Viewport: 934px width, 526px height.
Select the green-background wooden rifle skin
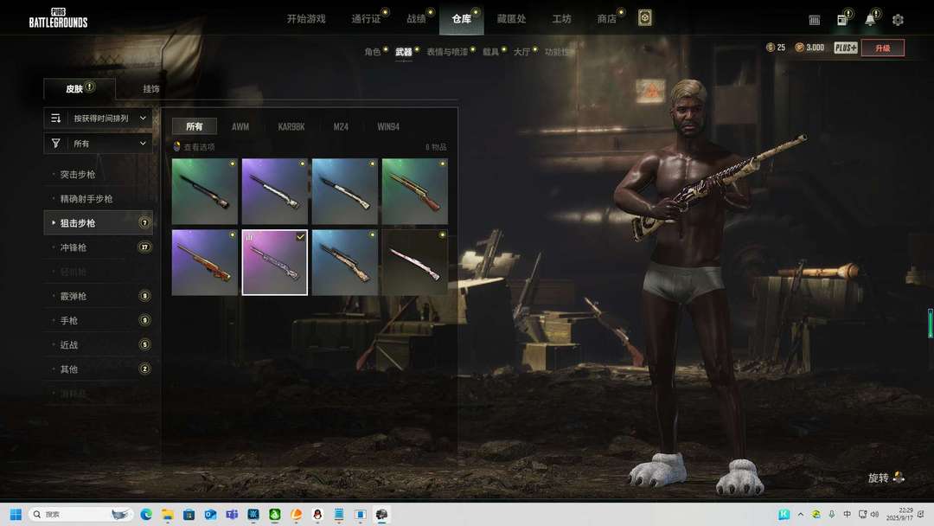click(414, 191)
